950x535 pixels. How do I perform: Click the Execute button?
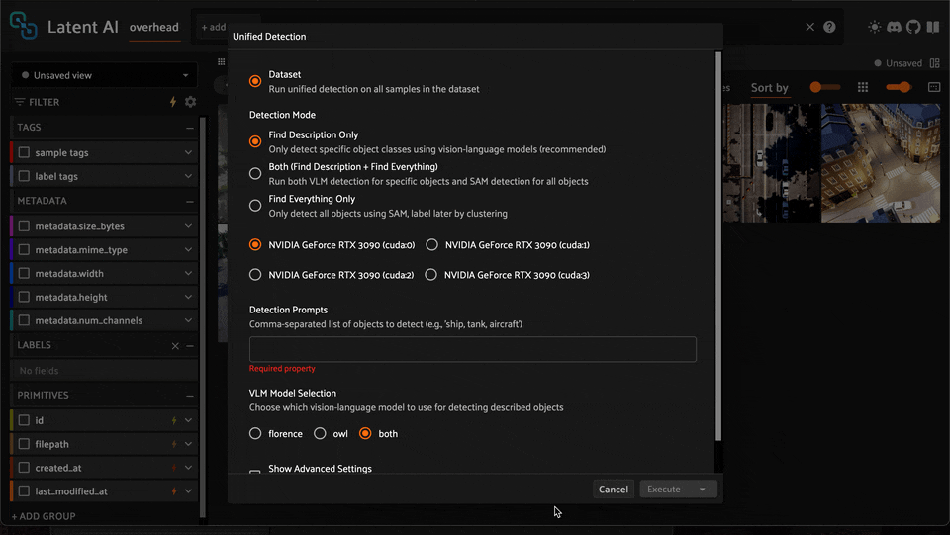coord(664,489)
